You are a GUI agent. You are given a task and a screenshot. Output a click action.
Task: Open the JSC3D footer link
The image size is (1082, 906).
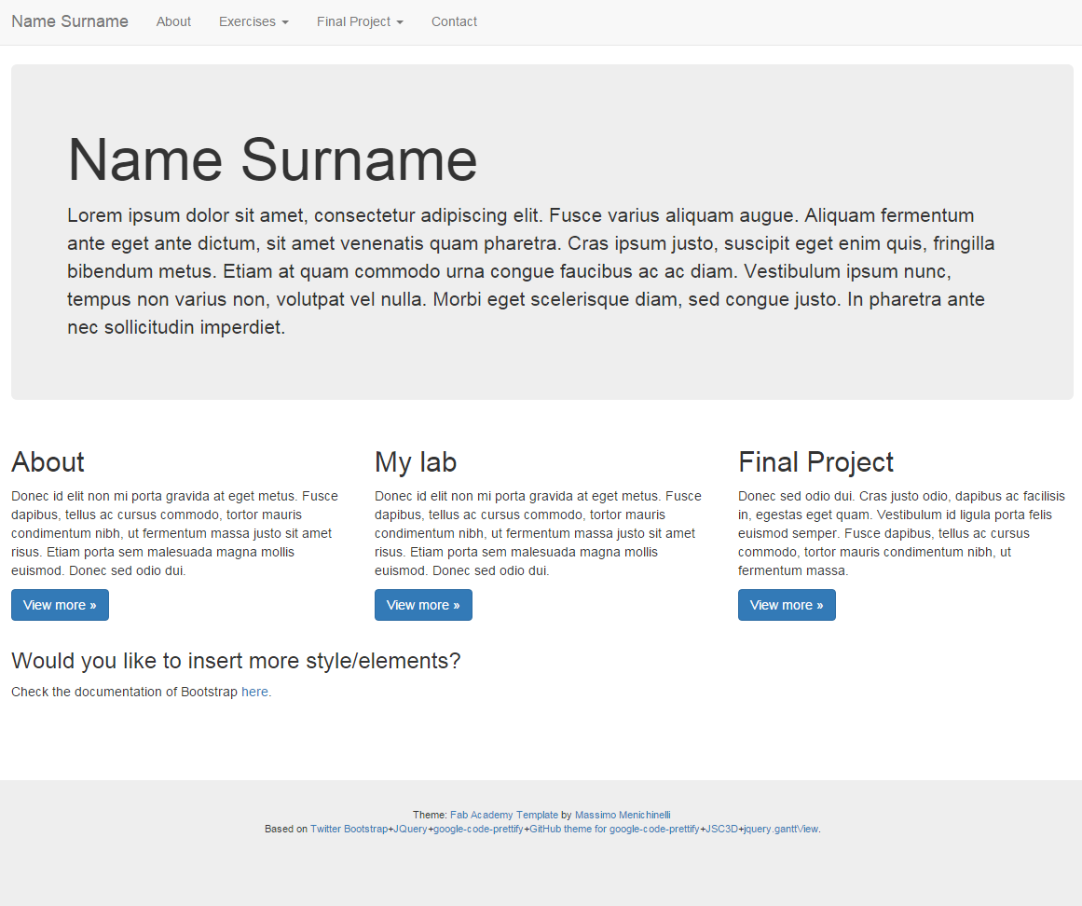(721, 829)
